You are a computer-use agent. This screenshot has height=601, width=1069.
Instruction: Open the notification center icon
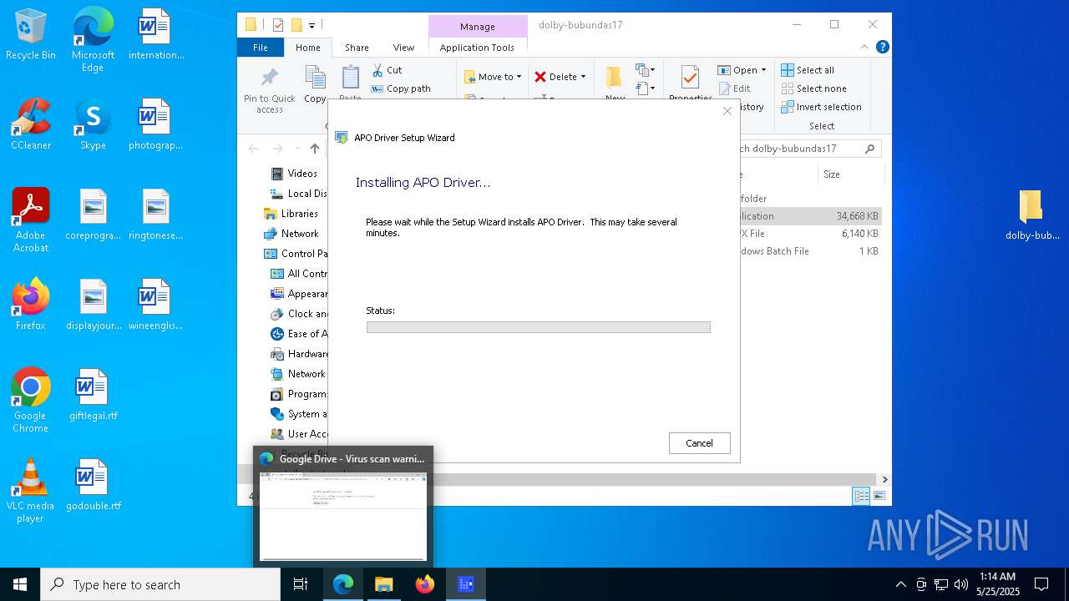(x=1041, y=584)
